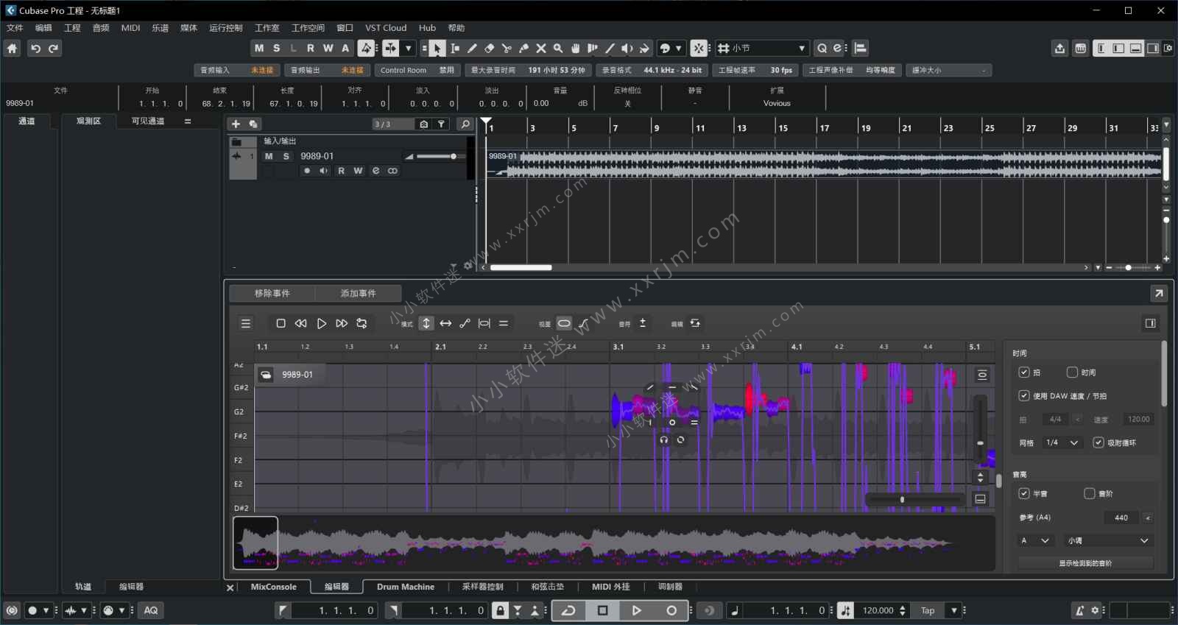This screenshot has height=625, width=1178.
Task: Click main transport Record button
Action: 671,610
